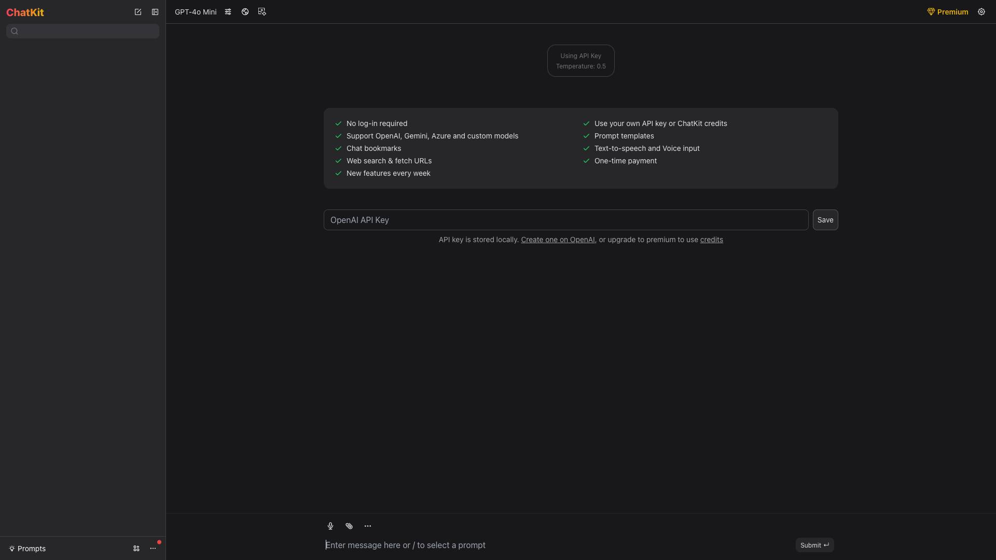Start voice input with microphone icon

pyautogui.click(x=330, y=526)
